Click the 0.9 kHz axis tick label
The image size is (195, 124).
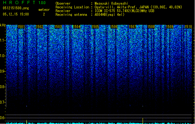pyautogui.click(x=2, y=71)
